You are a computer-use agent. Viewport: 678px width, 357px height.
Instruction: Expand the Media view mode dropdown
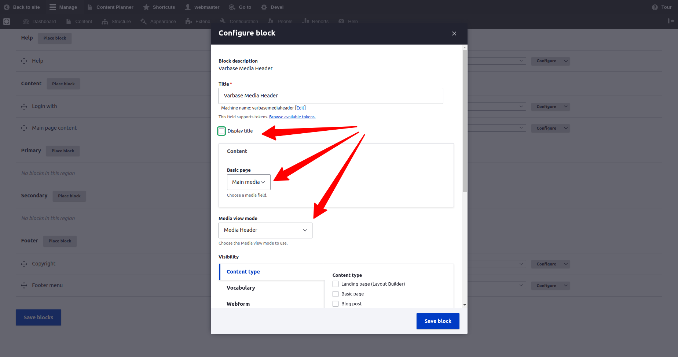tap(265, 230)
